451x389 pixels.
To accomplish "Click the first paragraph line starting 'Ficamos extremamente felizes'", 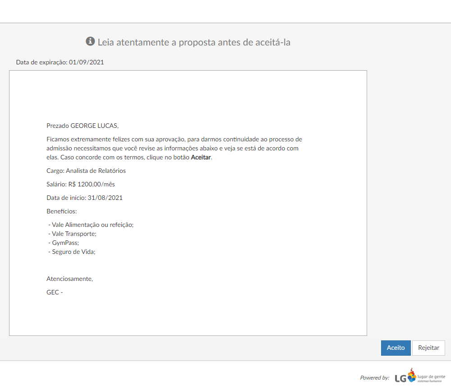I will click(174, 140).
